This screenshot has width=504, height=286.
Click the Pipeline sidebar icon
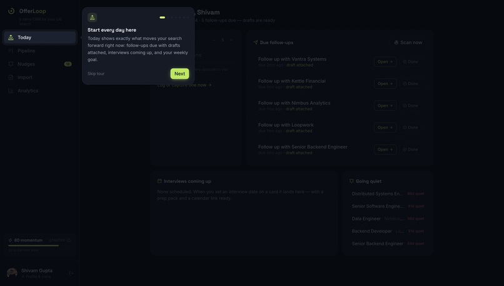tap(11, 51)
